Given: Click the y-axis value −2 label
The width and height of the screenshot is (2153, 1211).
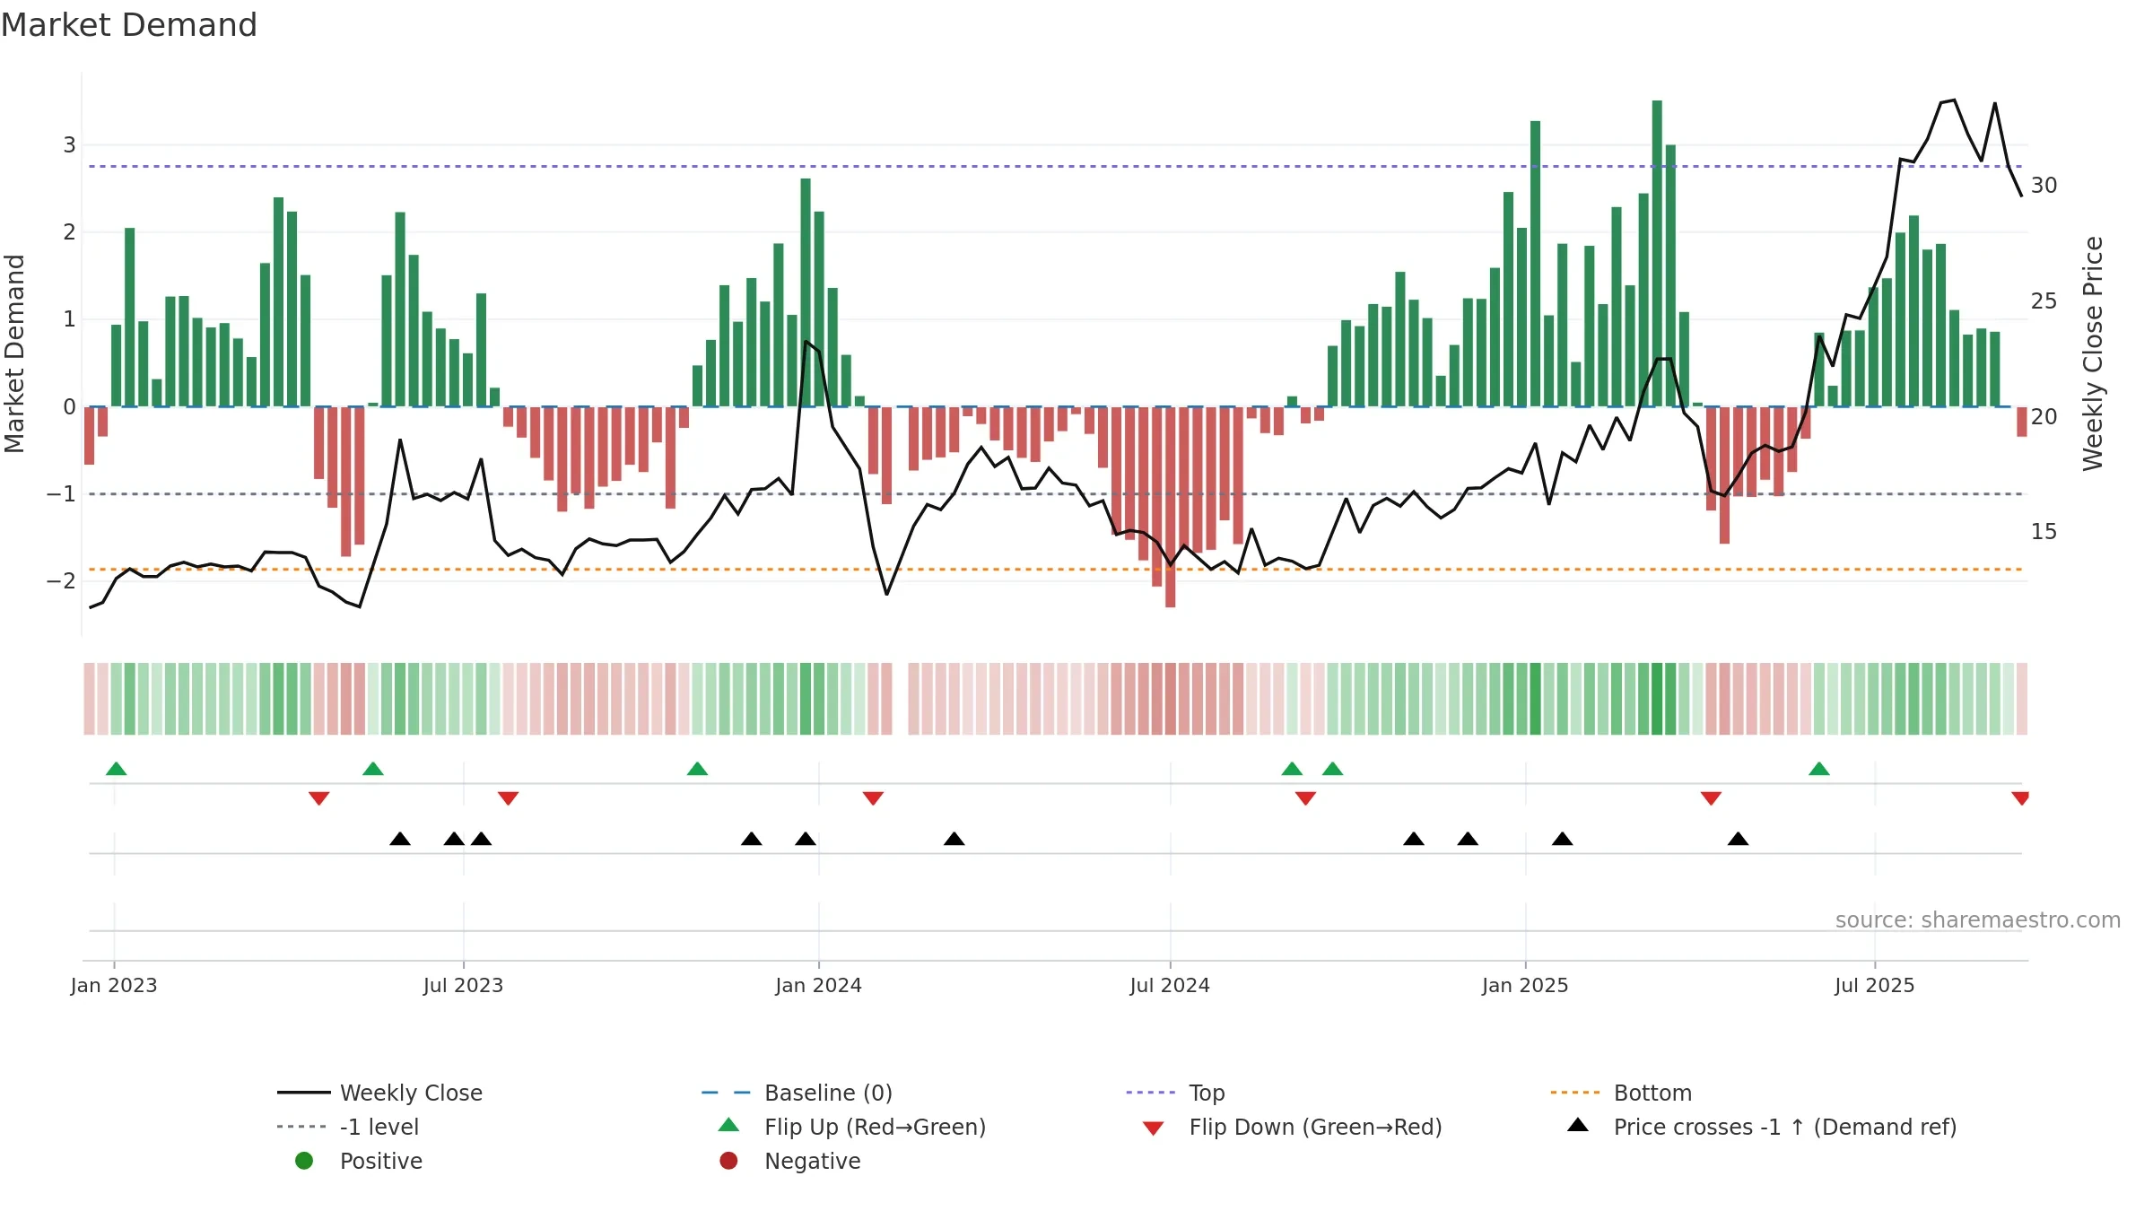Looking at the screenshot, I should 61,581.
